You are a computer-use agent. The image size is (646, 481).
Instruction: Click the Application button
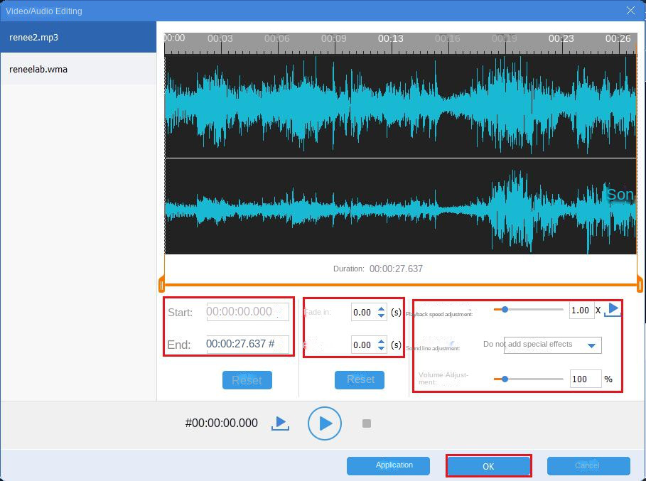(x=388, y=465)
